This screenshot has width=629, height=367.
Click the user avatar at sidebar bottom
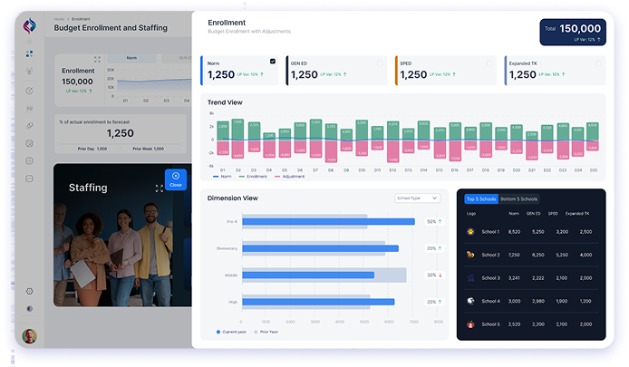tap(29, 336)
